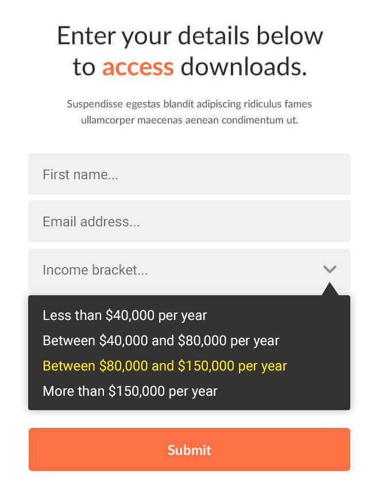This screenshot has height=494, width=379.
Task: Pick "More than $150,000 per year"
Action: coord(130,391)
